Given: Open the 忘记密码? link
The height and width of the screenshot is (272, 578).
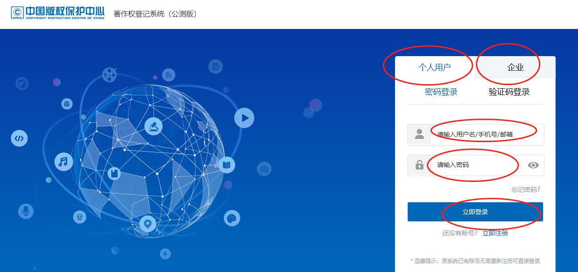Looking at the screenshot, I should 526,190.
